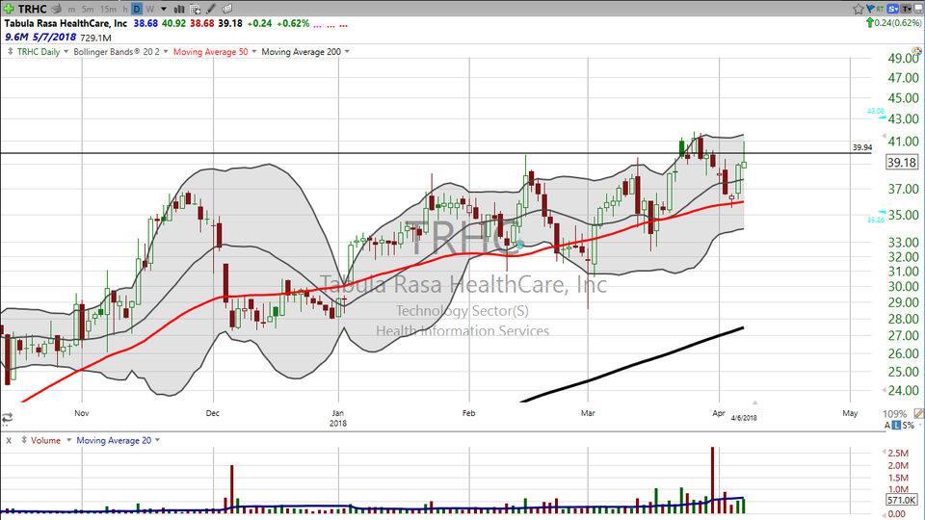Click the save layout floppy icon
Screen dimensions: 925x520
(918, 9)
